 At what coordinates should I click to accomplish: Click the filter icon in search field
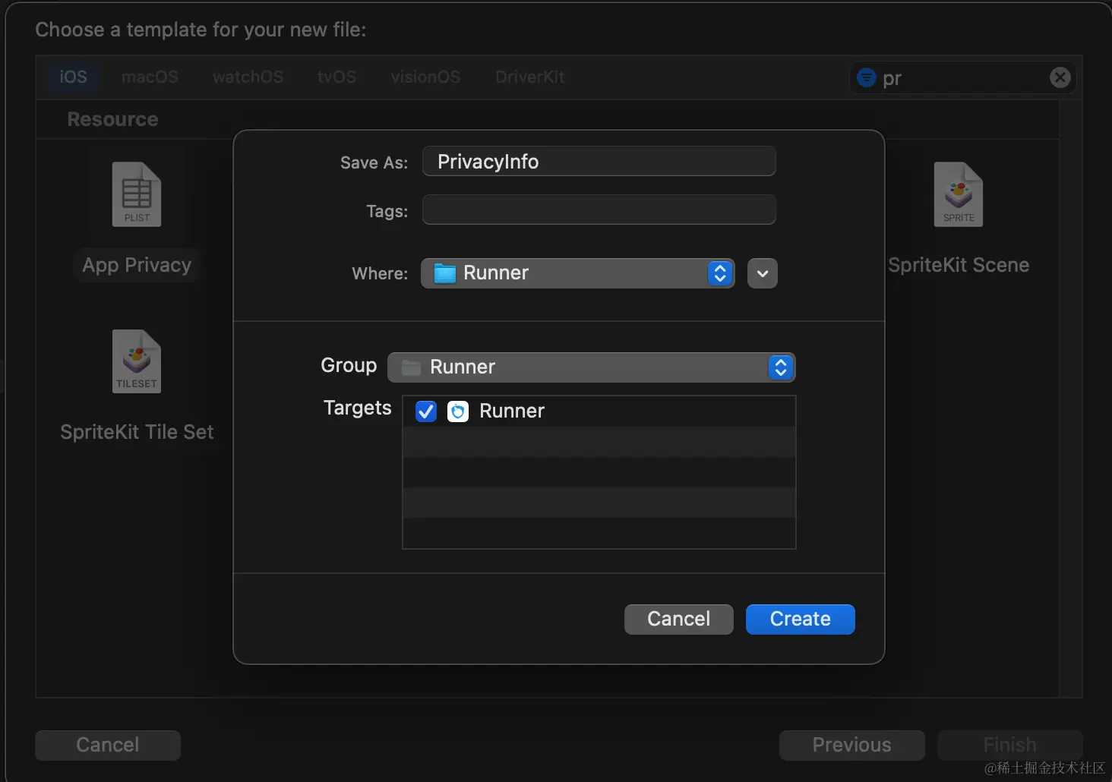pyautogui.click(x=866, y=77)
